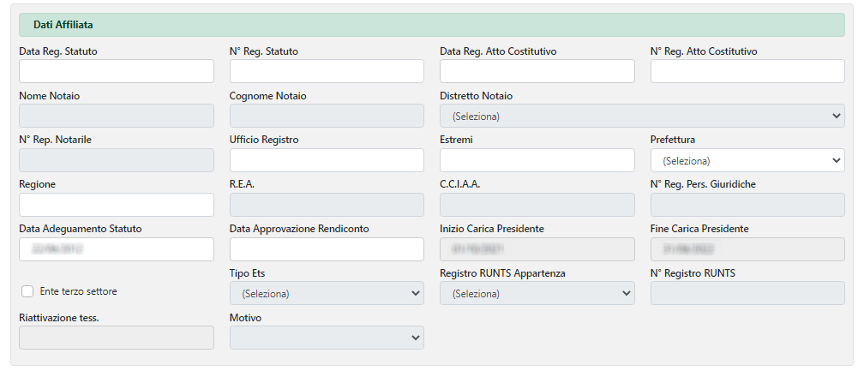Viewport: 858px width, 371px height.
Task: Expand Registro RUNTS Appartenenza dropdown
Action: (537, 294)
